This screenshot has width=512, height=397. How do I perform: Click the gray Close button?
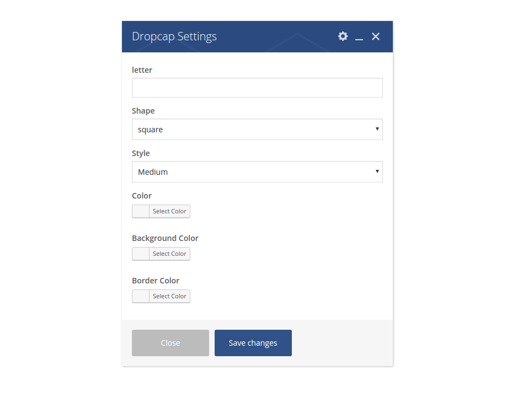coord(170,343)
